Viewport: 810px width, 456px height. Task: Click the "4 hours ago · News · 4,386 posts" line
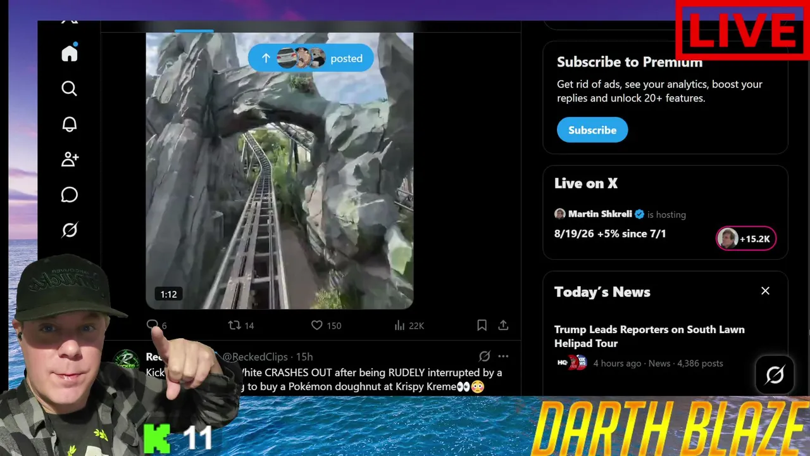click(x=658, y=363)
